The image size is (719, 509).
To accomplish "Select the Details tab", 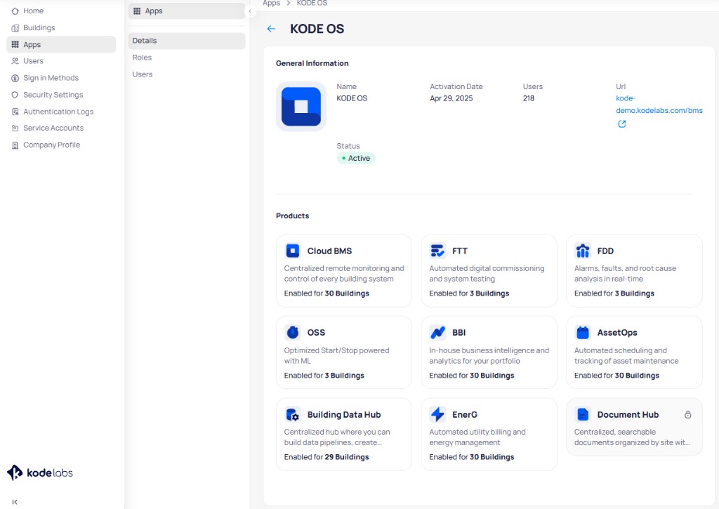I will click(x=187, y=41).
